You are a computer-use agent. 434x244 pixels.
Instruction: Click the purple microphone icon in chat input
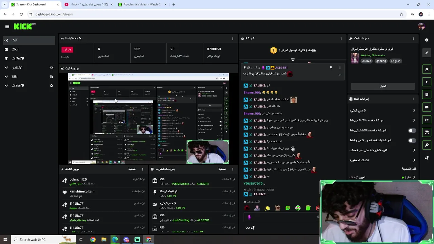pos(249,217)
